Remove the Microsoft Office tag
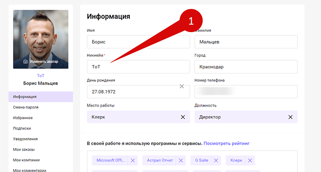Viewport: 321px width, 172px height. tap(133, 160)
